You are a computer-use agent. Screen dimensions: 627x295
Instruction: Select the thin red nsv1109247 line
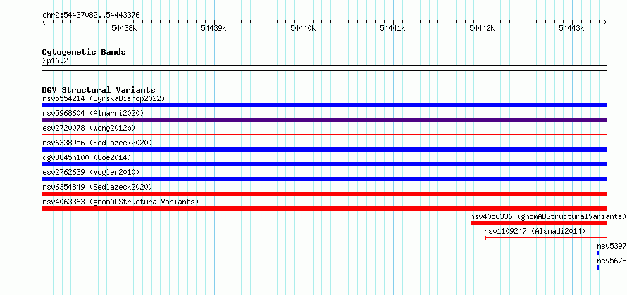tap(546, 238)
